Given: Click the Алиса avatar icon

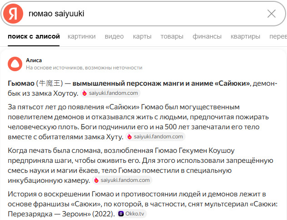Looking at the screenshot, I should point(15,64).
